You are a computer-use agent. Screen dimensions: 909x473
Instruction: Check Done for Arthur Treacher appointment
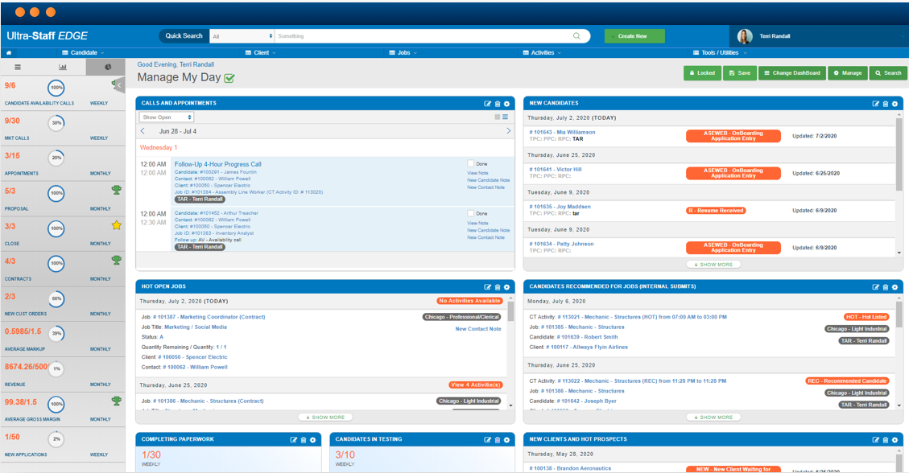point(471,213)
